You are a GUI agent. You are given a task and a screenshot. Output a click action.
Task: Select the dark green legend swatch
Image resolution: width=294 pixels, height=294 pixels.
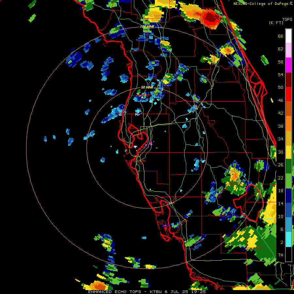click(288, 166)
